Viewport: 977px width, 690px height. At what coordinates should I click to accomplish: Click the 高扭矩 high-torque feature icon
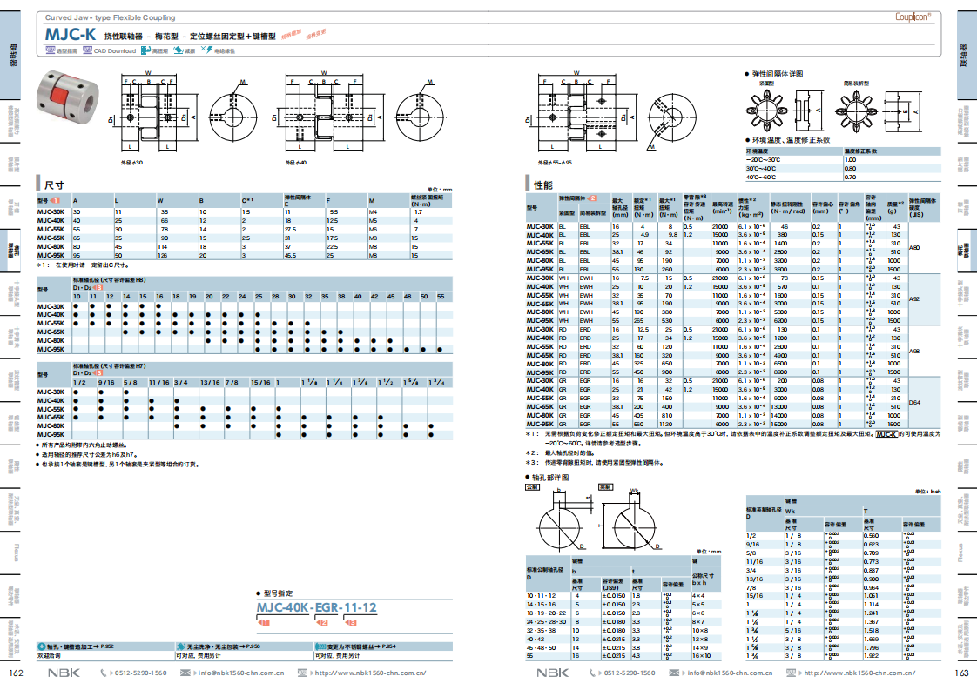(x=145, y=50)
